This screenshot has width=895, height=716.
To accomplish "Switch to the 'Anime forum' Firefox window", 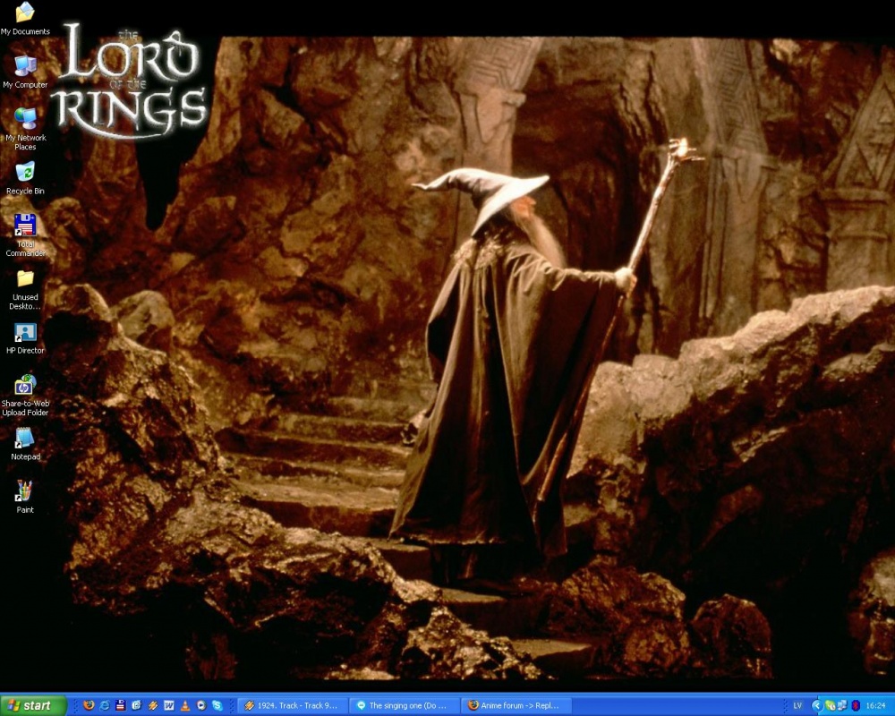I will pyautogui.click(x=516, y=706).
